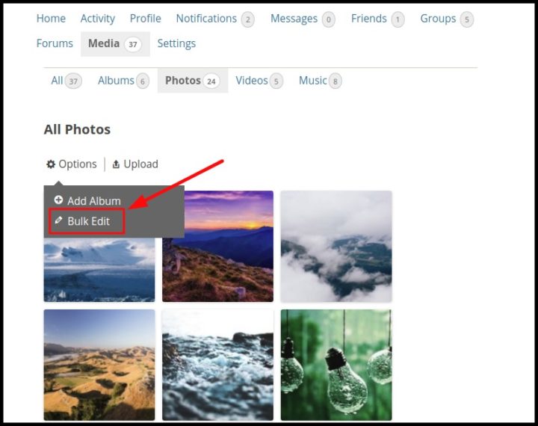This screenshot has width=538, height=426.
Task: Click the upload icon beside Upload
Action: click(x=116, y=164)
